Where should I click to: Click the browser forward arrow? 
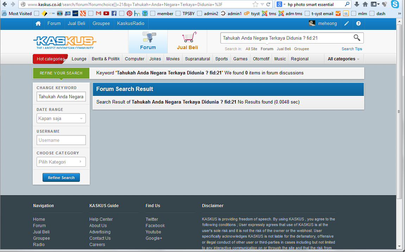tap(13, 4)
